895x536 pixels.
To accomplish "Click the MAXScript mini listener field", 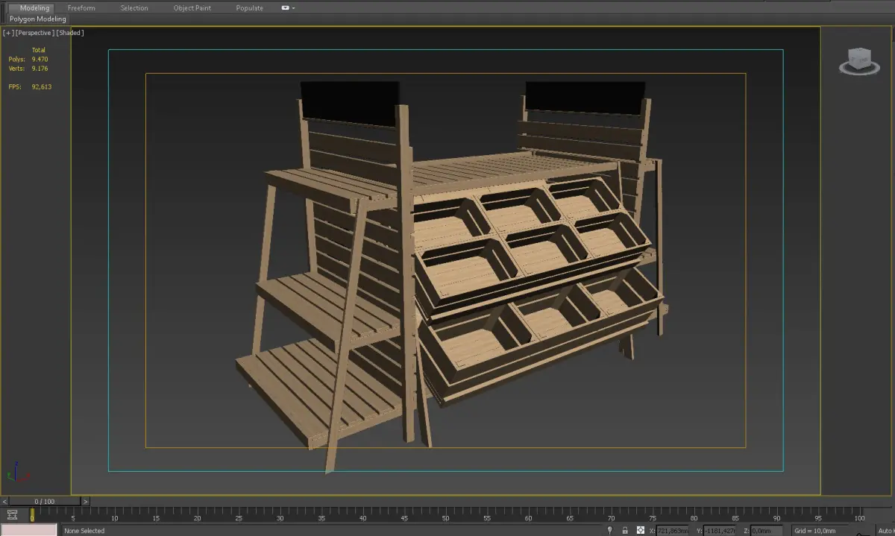I will click(x=28, y=530).
